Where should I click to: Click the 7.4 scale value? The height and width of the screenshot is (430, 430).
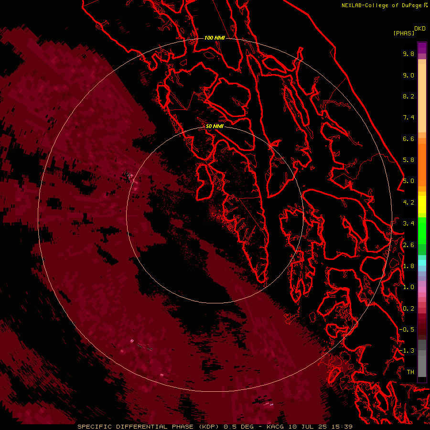click(x=408, y=118)
